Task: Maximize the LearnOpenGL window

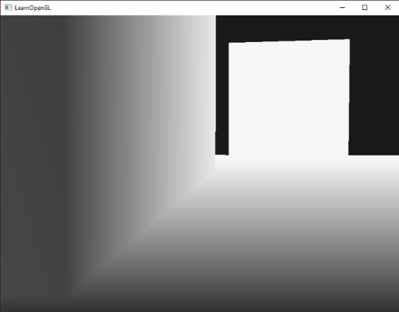Action: [x=364, y=7]
